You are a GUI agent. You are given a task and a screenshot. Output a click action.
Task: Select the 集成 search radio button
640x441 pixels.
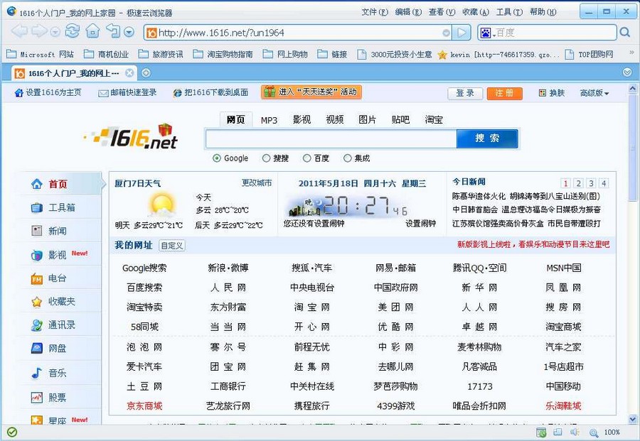click(347, 158)
